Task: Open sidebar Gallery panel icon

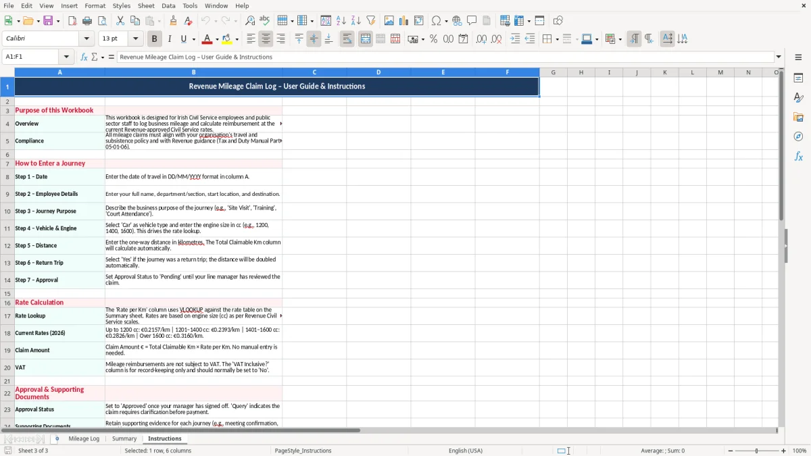Action: coord(798,117)
